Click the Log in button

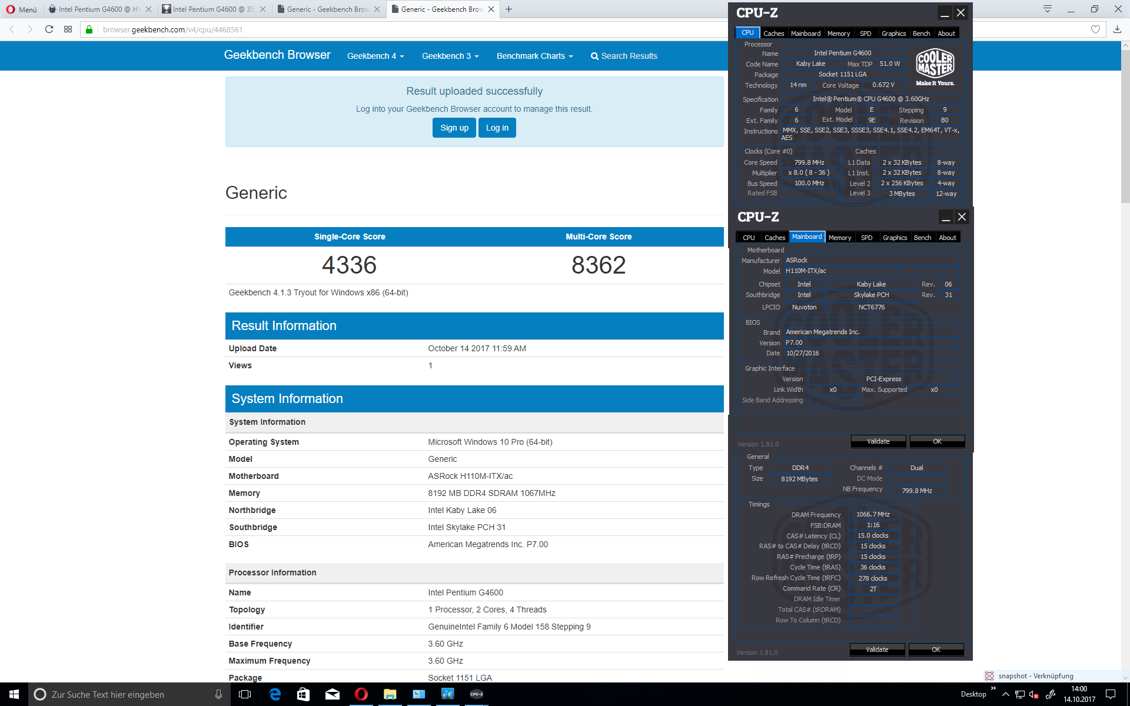497,128
